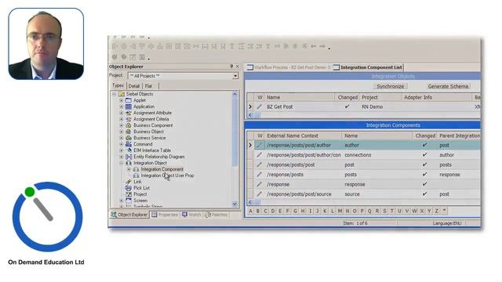This screenshot has width=502, height=282.
Task: Click the Project icon in the tree
Action: [129, 194]
